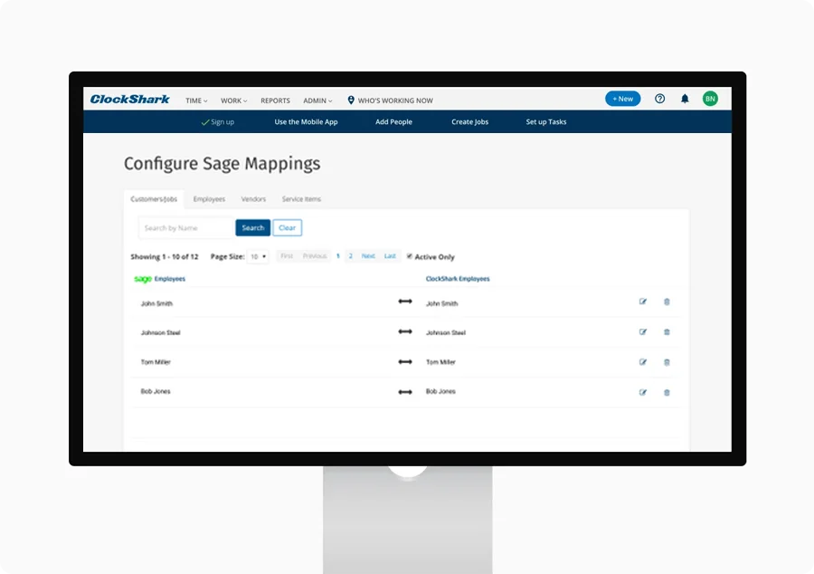Go to page 1 of results

(x=338, y=256)
